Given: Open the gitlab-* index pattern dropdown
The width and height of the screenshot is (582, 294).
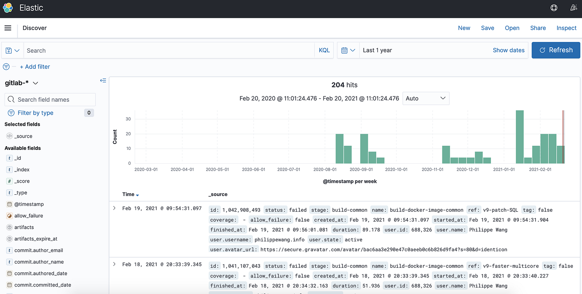Looking at the screenshot, I should tap(22, 83).
